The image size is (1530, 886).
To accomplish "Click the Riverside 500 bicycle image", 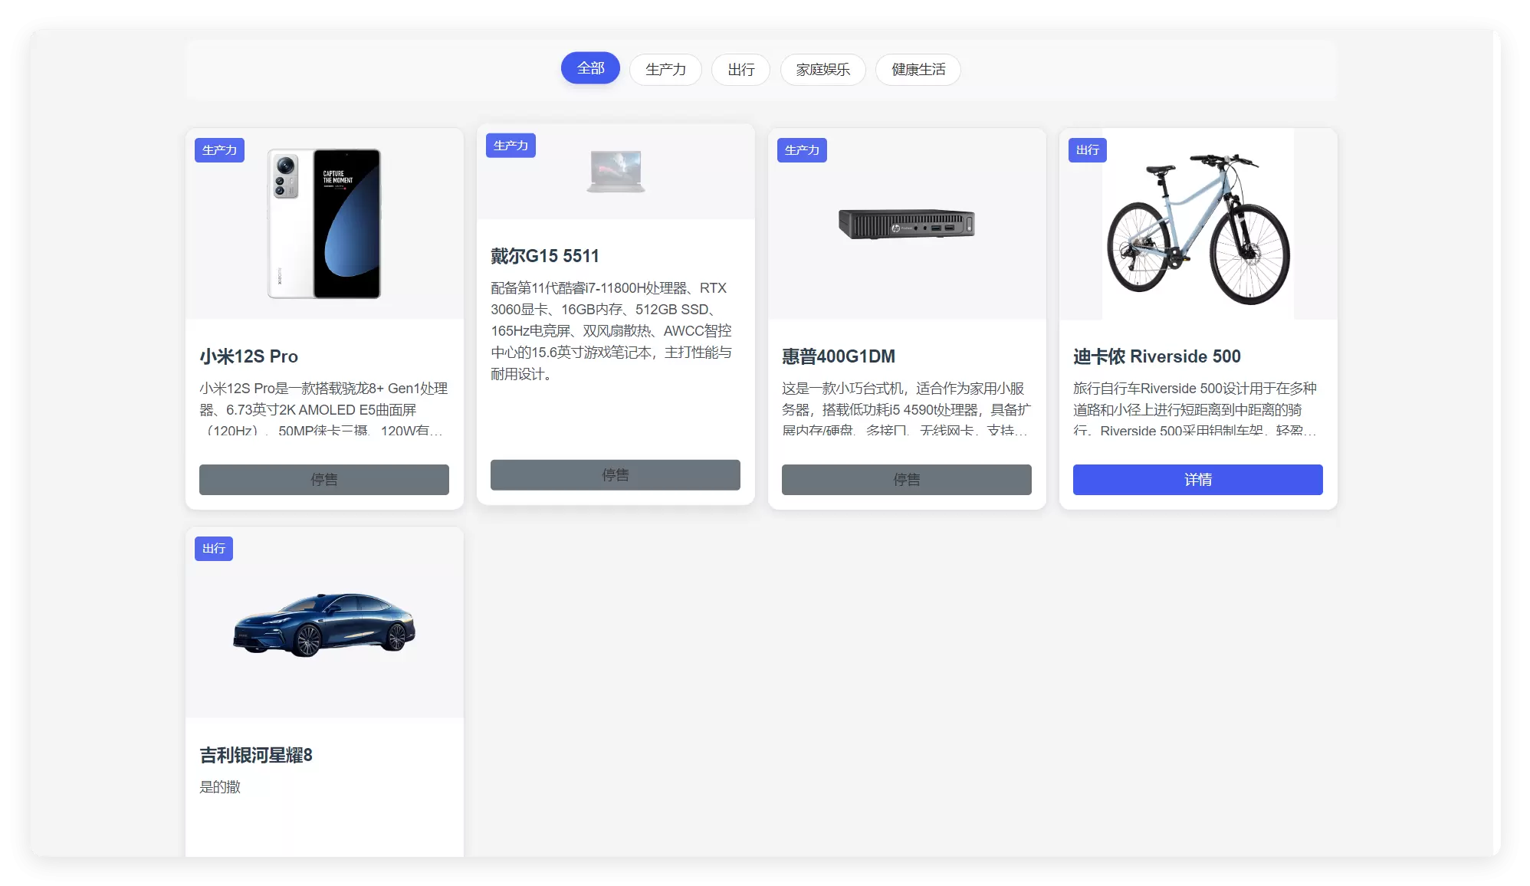I will tap(1198, 224).
